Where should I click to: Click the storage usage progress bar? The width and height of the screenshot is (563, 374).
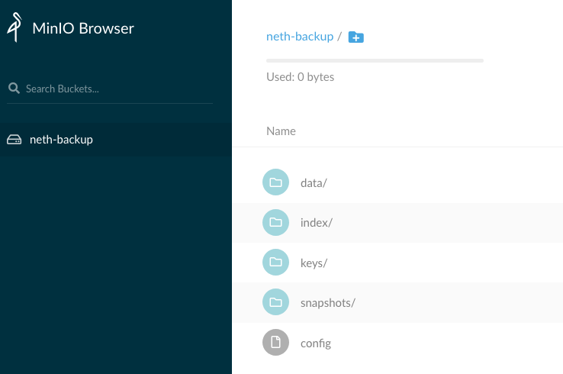click(x=375, y=61)
